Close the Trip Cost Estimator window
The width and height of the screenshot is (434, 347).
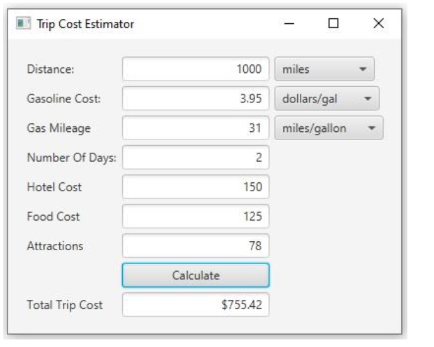(379, 23)
